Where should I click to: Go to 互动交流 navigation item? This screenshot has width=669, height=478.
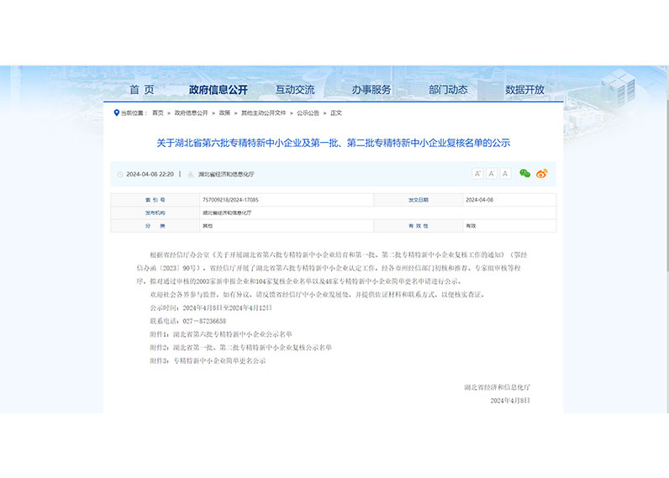tap(295, 90)
